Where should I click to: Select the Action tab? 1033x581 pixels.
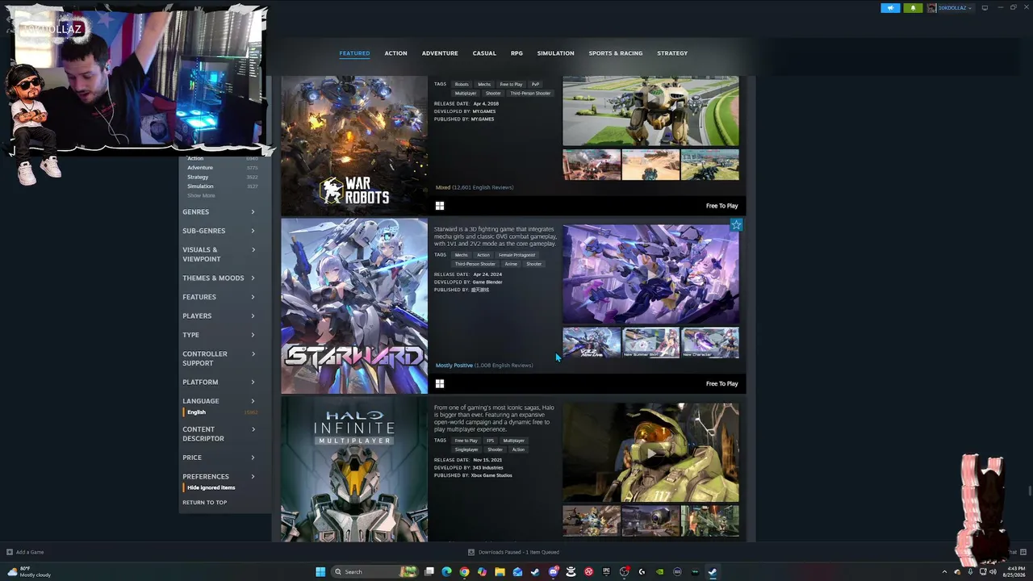click(395, 53)
